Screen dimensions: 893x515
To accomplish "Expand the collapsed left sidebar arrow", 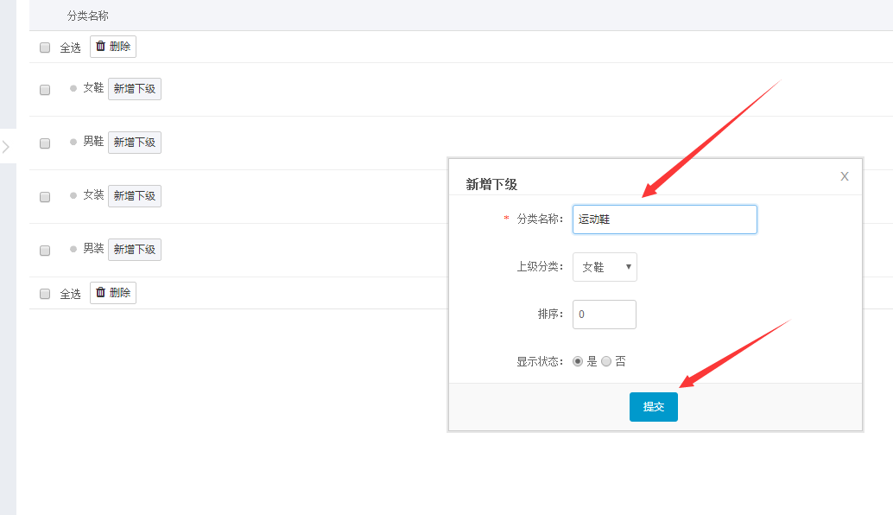I will point(6,147).
